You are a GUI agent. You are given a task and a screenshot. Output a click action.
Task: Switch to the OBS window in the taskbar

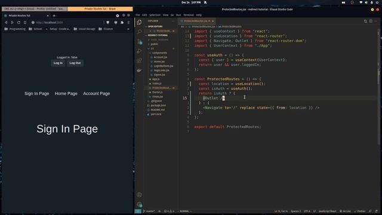point(34,9)
